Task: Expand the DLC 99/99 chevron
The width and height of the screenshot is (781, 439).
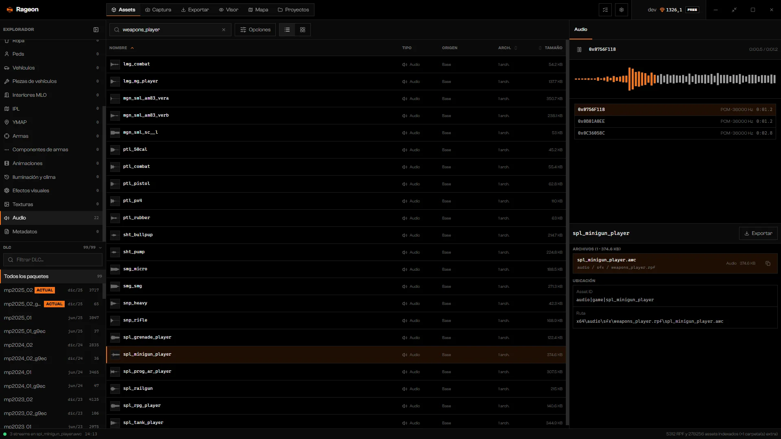Action: [x=100, y=248]
